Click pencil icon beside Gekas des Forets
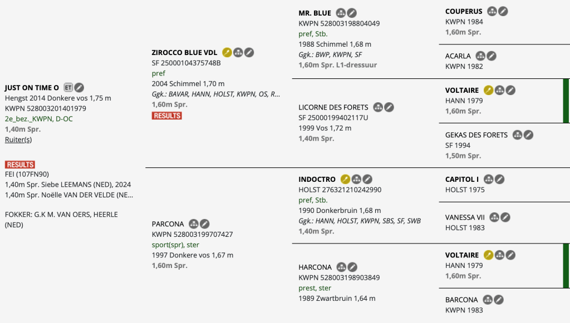 [x=529, y=135]
